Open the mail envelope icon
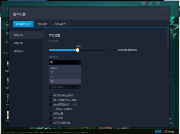180x134 pixels. (158, 4)
